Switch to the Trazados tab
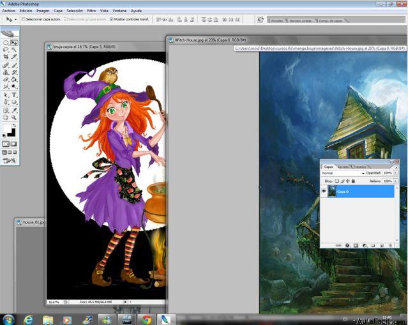 pos(359,167)
